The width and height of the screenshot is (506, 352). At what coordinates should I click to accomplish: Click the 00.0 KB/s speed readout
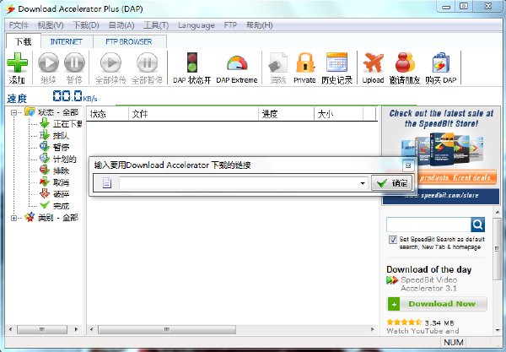click(75, 96)
